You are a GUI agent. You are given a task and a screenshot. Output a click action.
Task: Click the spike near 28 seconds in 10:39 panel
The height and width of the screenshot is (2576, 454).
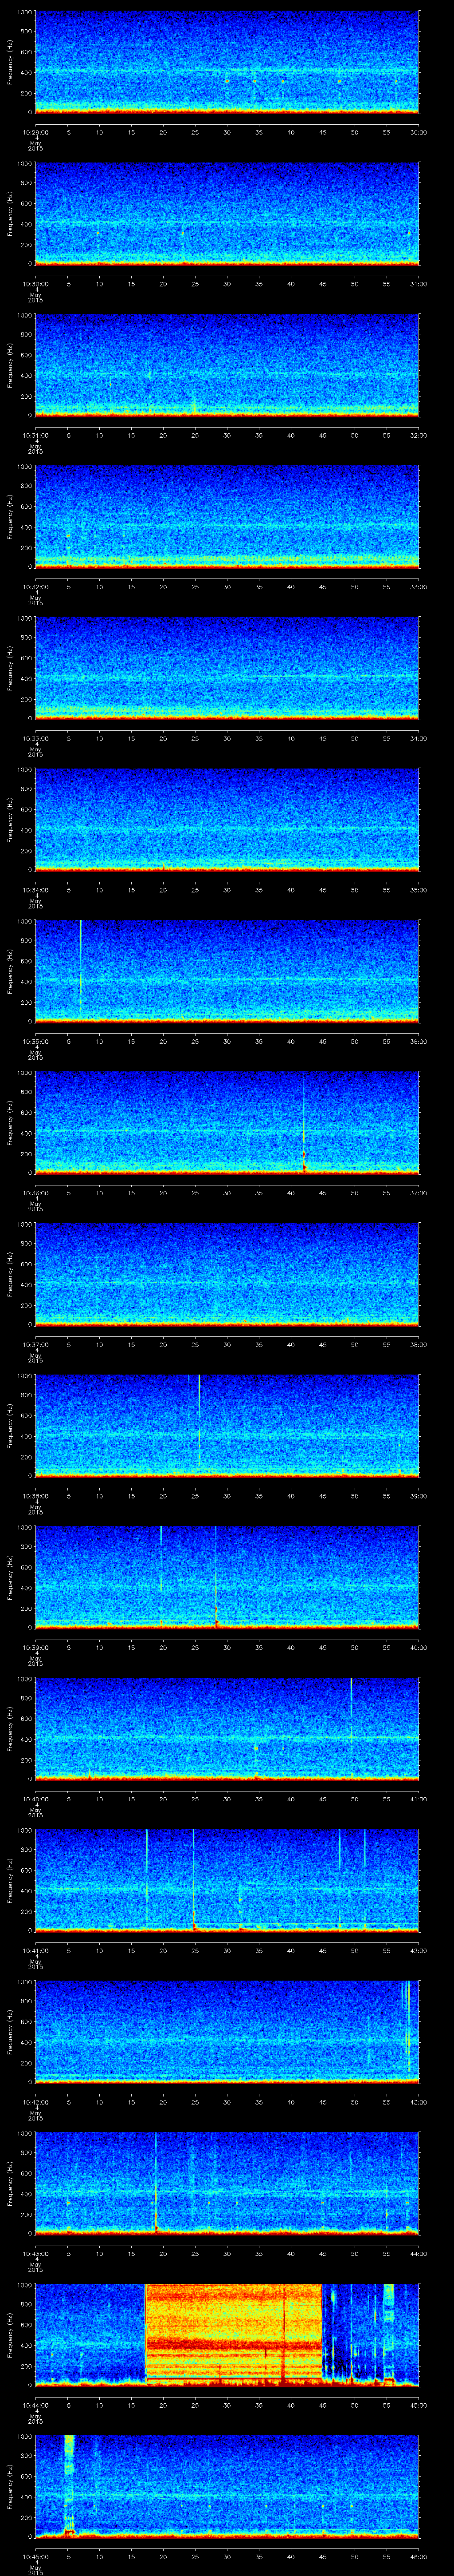[215, 1577]
